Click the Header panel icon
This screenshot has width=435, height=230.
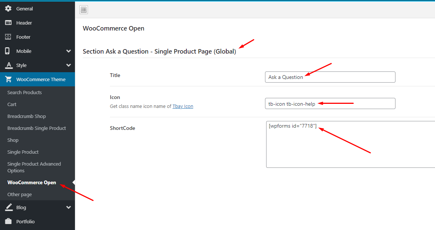point(8,23)
